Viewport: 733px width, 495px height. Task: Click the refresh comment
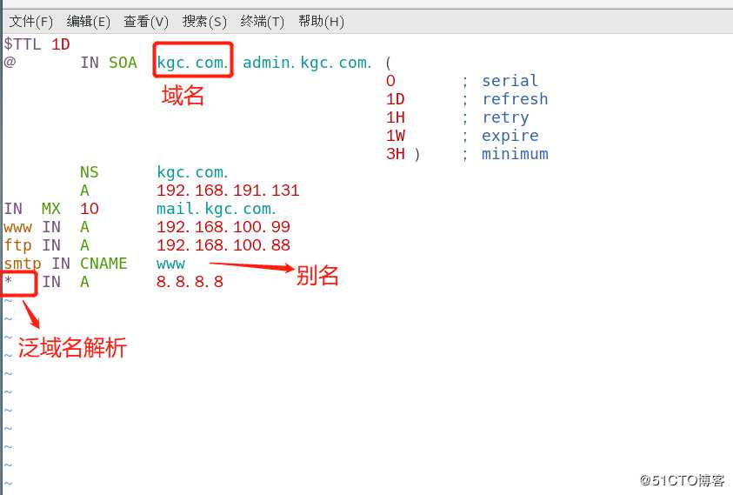pyautogui.click(x=515, y=99)
